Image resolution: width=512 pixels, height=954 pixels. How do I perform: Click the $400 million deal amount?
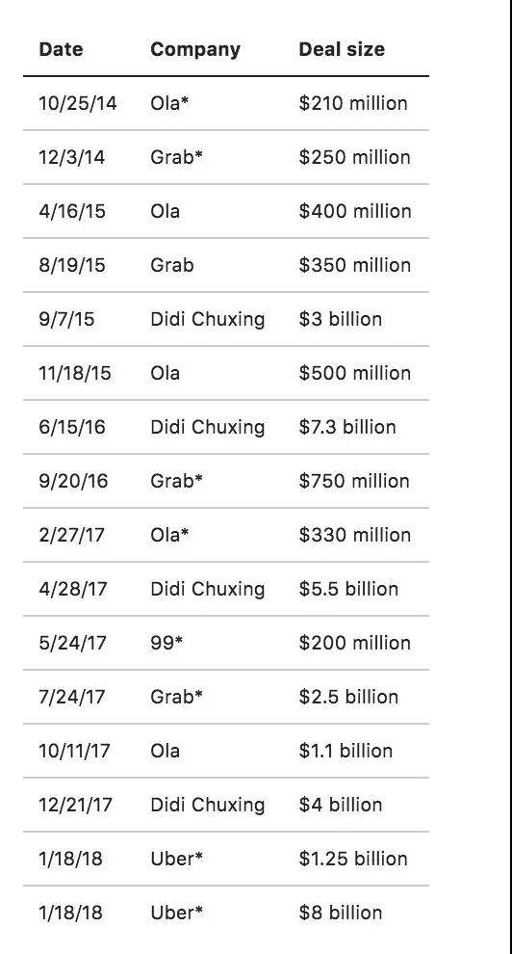[355, 212]
